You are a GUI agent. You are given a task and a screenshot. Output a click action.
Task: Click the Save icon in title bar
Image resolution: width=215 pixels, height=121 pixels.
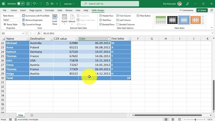point(28,4)
